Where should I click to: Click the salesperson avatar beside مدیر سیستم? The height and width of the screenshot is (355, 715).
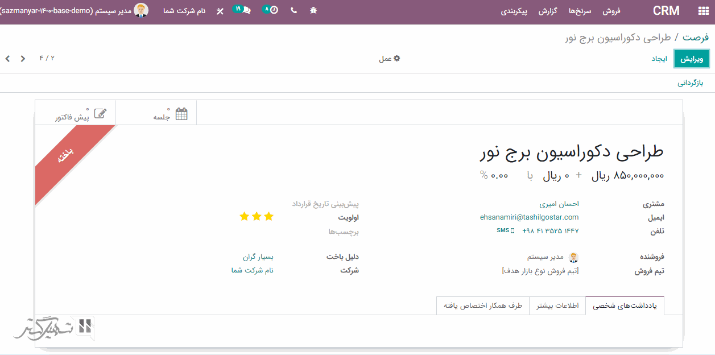pyautogui.click(x=574, y=257)
